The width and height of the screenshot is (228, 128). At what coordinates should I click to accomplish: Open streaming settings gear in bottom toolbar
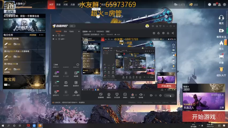tap(160, 95)
